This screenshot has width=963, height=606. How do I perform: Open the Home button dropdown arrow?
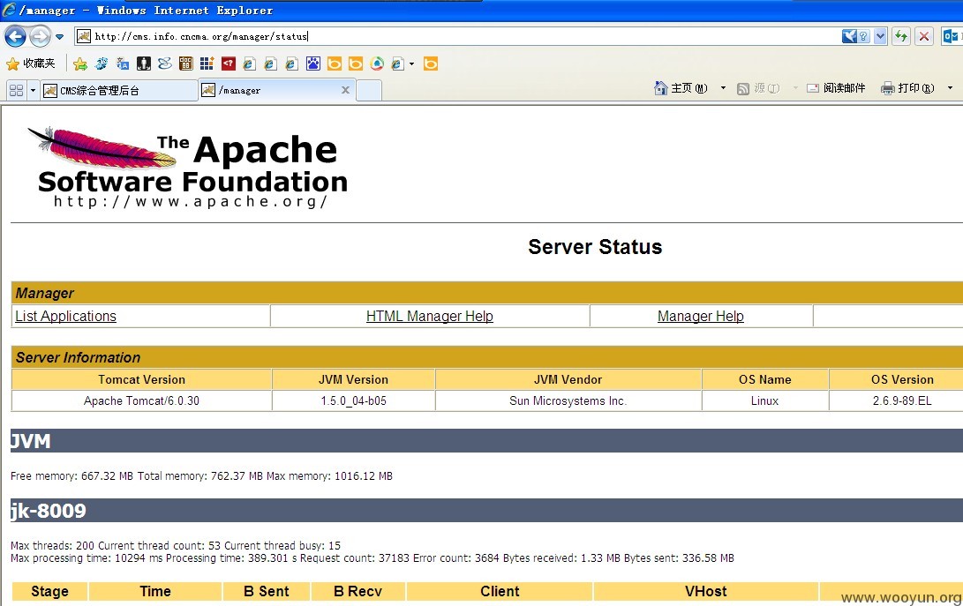coord(723,88)
